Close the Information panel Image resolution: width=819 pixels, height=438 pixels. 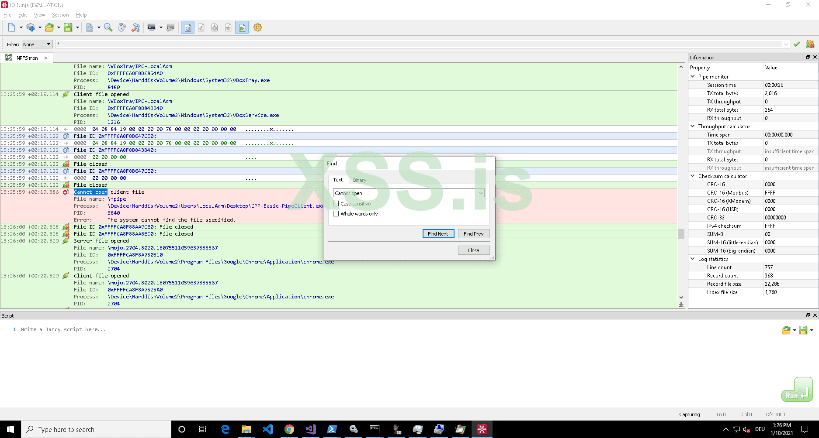pos(815,57)
